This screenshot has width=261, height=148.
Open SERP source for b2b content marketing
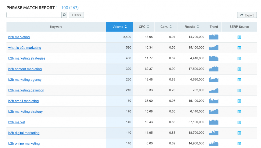point(239,69)
